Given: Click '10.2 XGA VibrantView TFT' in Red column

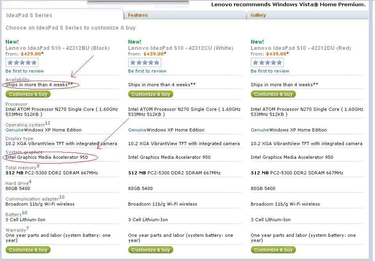Looking at the screenshot, I should click(x=307, y=144).
